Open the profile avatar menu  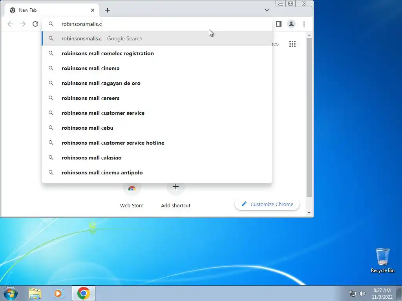(x=291, y=24)
